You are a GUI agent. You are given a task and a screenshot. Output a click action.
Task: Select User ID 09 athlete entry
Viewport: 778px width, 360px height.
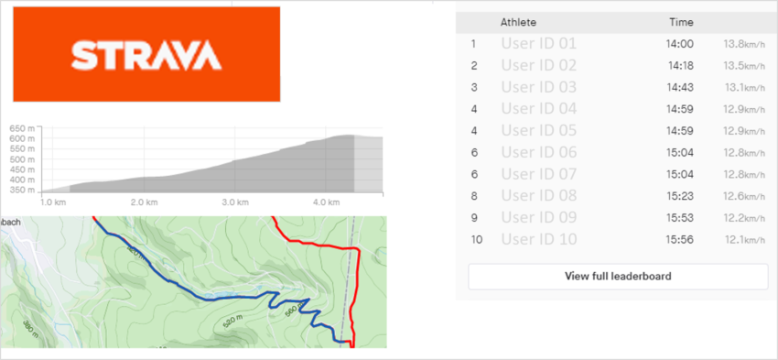click(539, 217)
